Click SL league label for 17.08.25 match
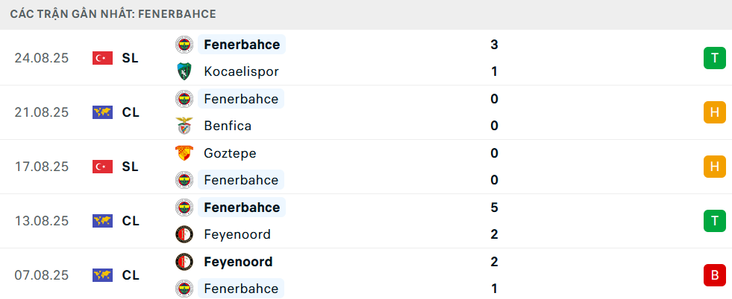The height and width of the screenshot is (299, 732). pyautogui.click(x=131, y=167)
